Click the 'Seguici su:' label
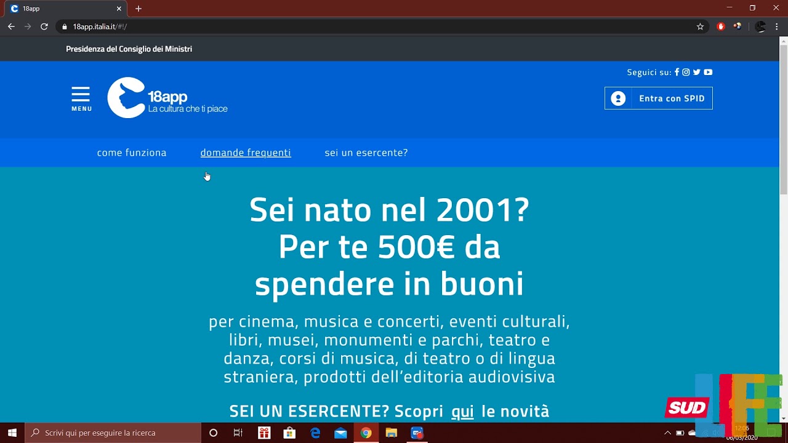This screenshot has width=788, height=443. [x=649, y=72]
